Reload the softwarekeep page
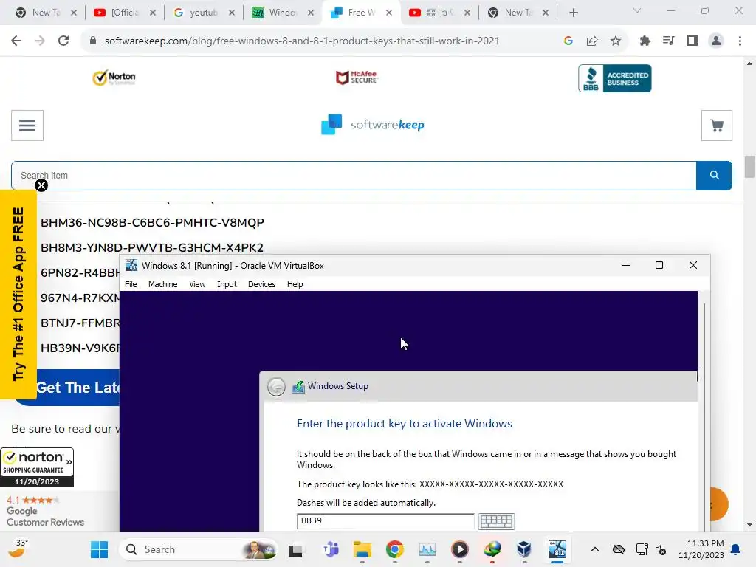Viewport: 756px width, 567px height. pyautogui.click(x=63, y=41)
